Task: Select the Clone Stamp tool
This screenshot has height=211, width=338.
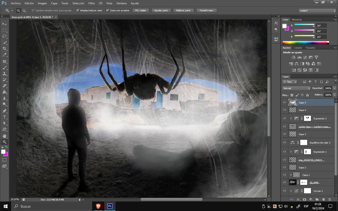Action: [x=4, y=74]
